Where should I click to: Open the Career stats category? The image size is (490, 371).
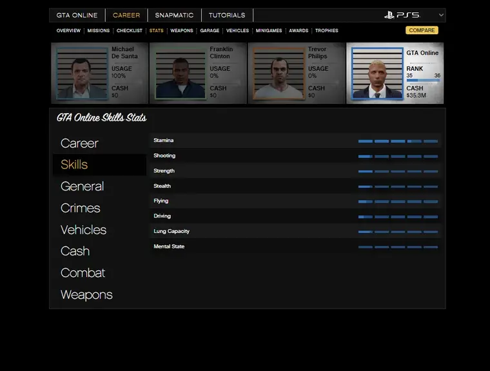pyautogui.click(x=79, y=143)
